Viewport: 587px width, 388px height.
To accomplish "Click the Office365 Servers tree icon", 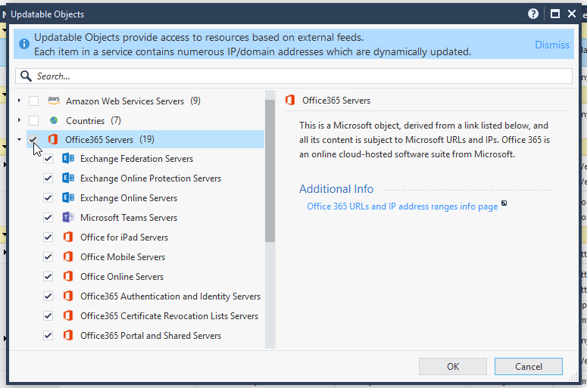I will click(x=53, y=139).
